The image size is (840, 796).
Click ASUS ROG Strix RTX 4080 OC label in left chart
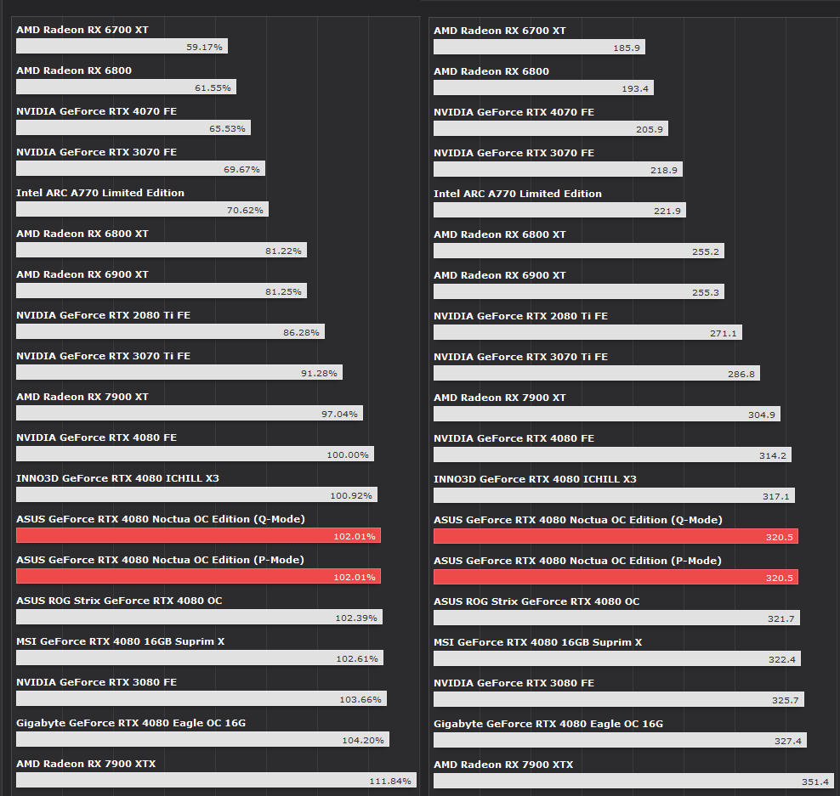(x=119, y=601)
